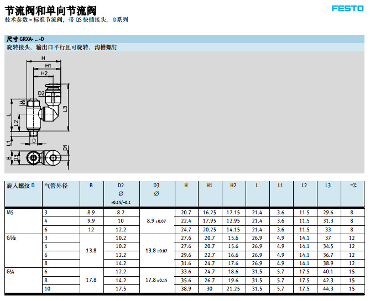Click the L3 dimension label in drawing

pos(66,108)
